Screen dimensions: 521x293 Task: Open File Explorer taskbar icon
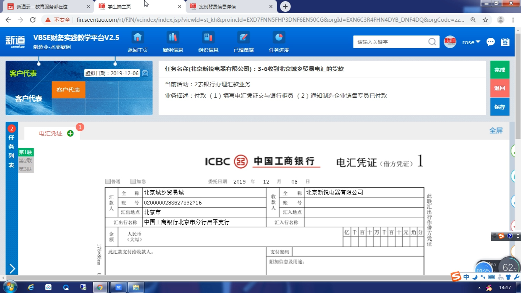[135, 287]
